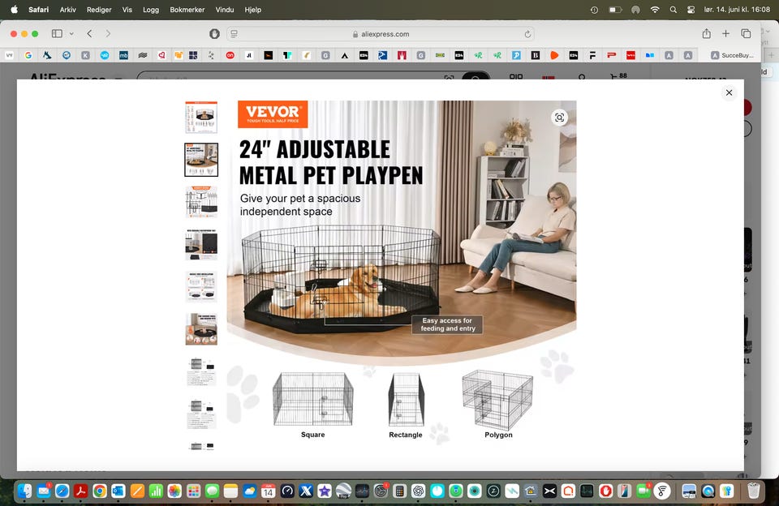
Task: Open the Vis menu
Action: point(127,10)
